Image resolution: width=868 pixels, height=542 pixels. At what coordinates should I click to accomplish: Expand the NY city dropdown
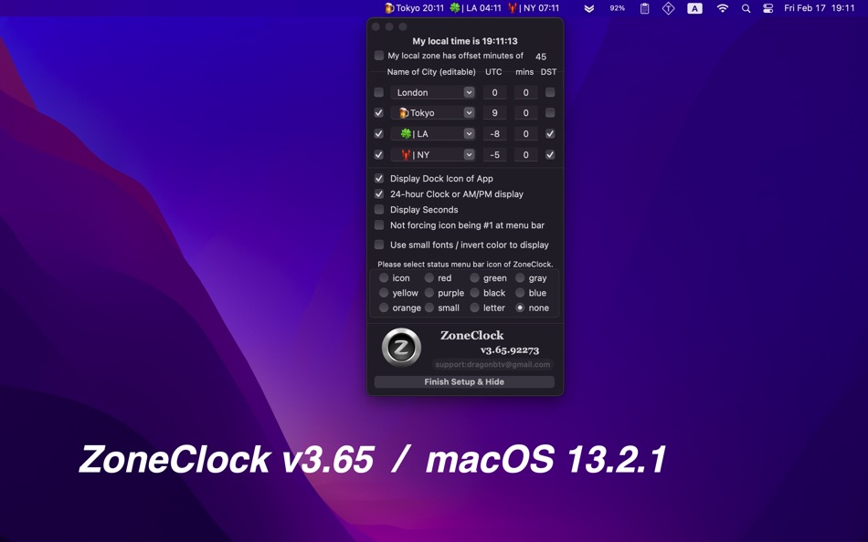[x=469, y=155]
